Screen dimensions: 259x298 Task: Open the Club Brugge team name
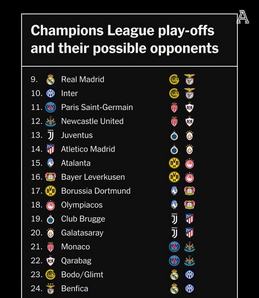pyautogui.click(x=83, y=219)
